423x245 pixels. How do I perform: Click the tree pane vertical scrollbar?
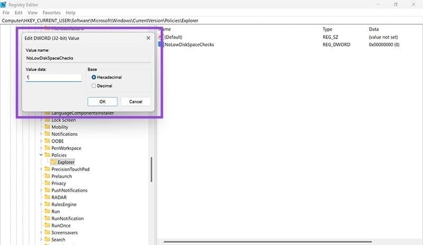coord(151,169)
